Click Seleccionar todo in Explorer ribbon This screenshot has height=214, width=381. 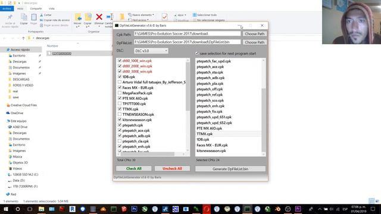pyautogui.click(x=205, y=15)
